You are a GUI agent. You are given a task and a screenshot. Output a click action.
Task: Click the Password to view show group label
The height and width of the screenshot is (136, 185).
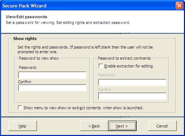39,58
